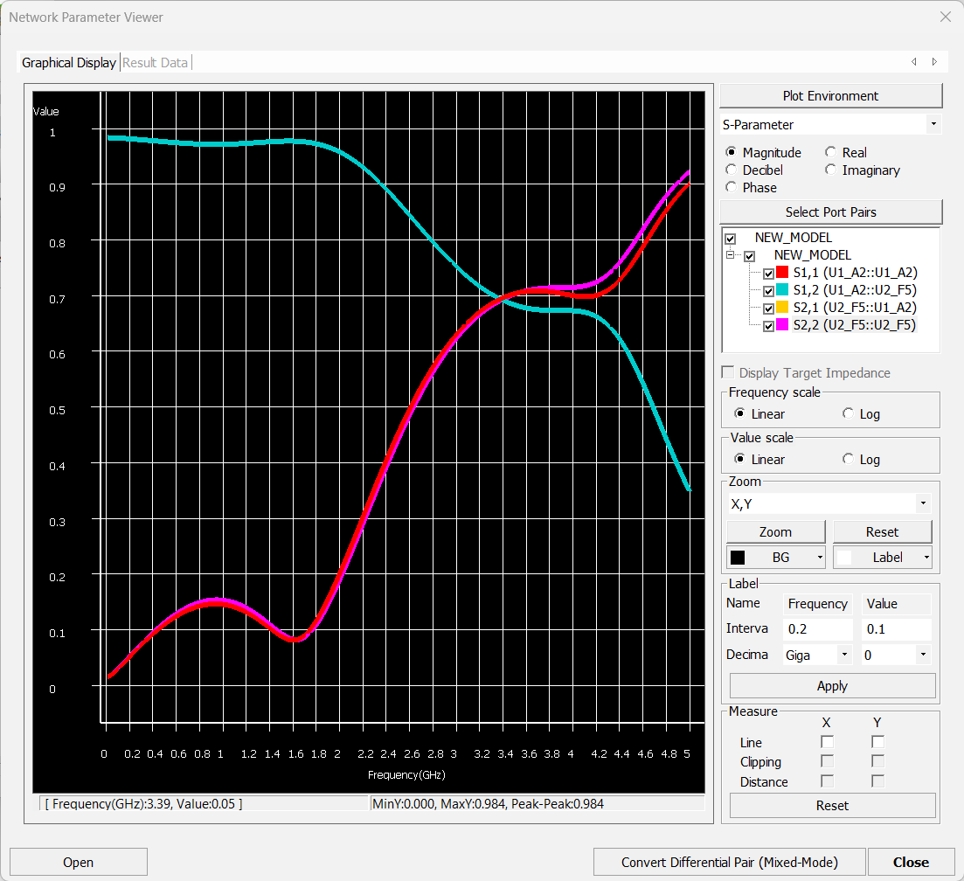
Task: Collapse the NEW_MODEL tree node
Action: coord(731,255)
